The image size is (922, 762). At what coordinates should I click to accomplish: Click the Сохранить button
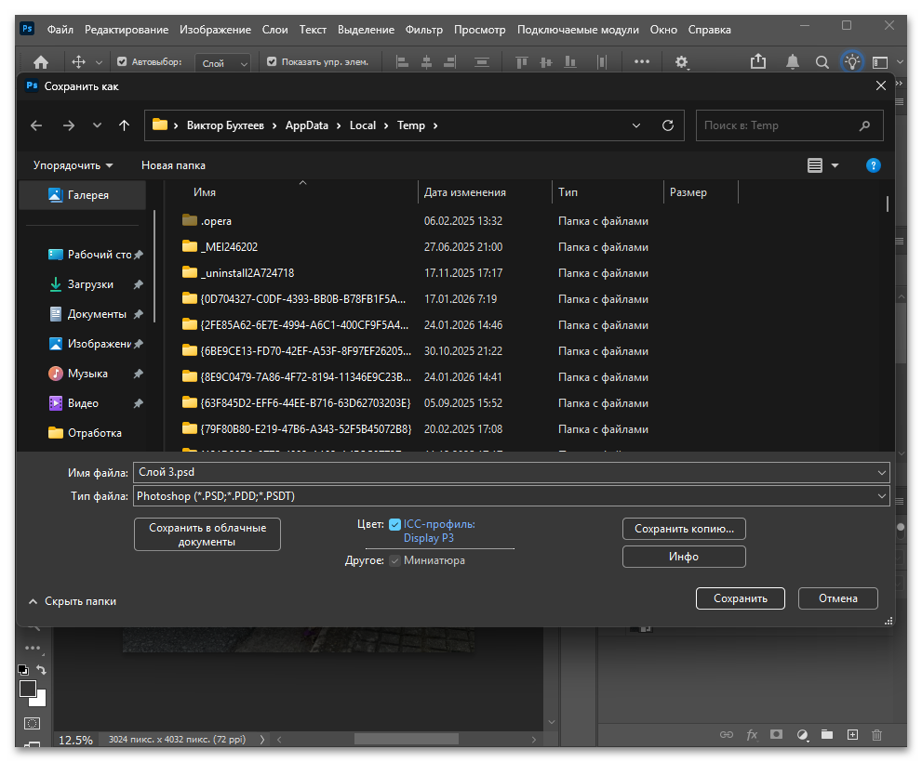pos(740,598)
